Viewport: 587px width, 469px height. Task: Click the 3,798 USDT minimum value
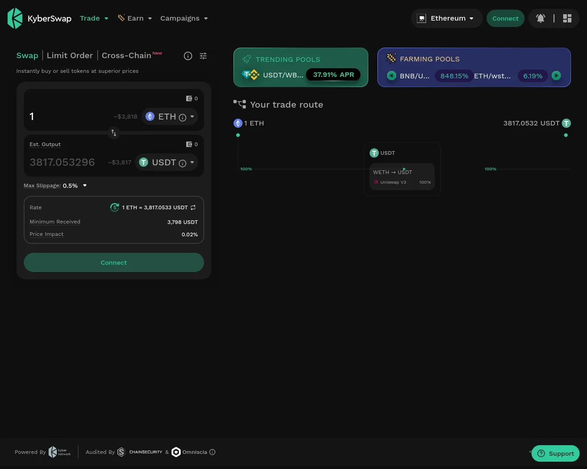(183, 222)
